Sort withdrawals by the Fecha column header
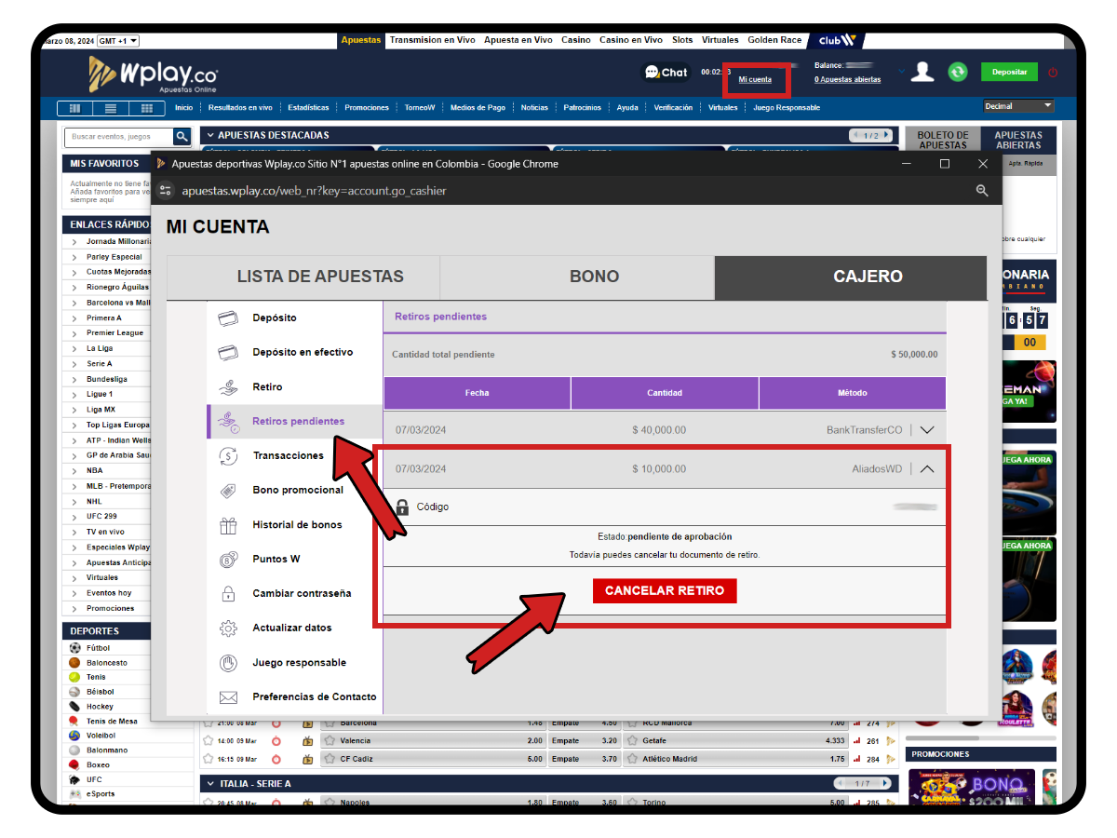The width and height of the screenshot is (1117, 838). tap(477, 393)
